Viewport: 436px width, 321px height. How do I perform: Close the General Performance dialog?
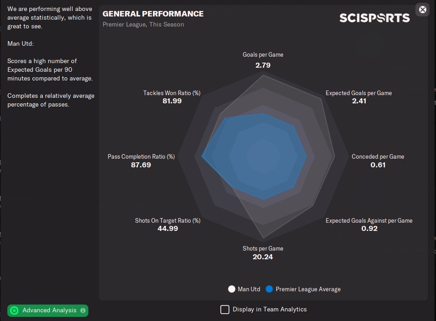pos(422,9)
